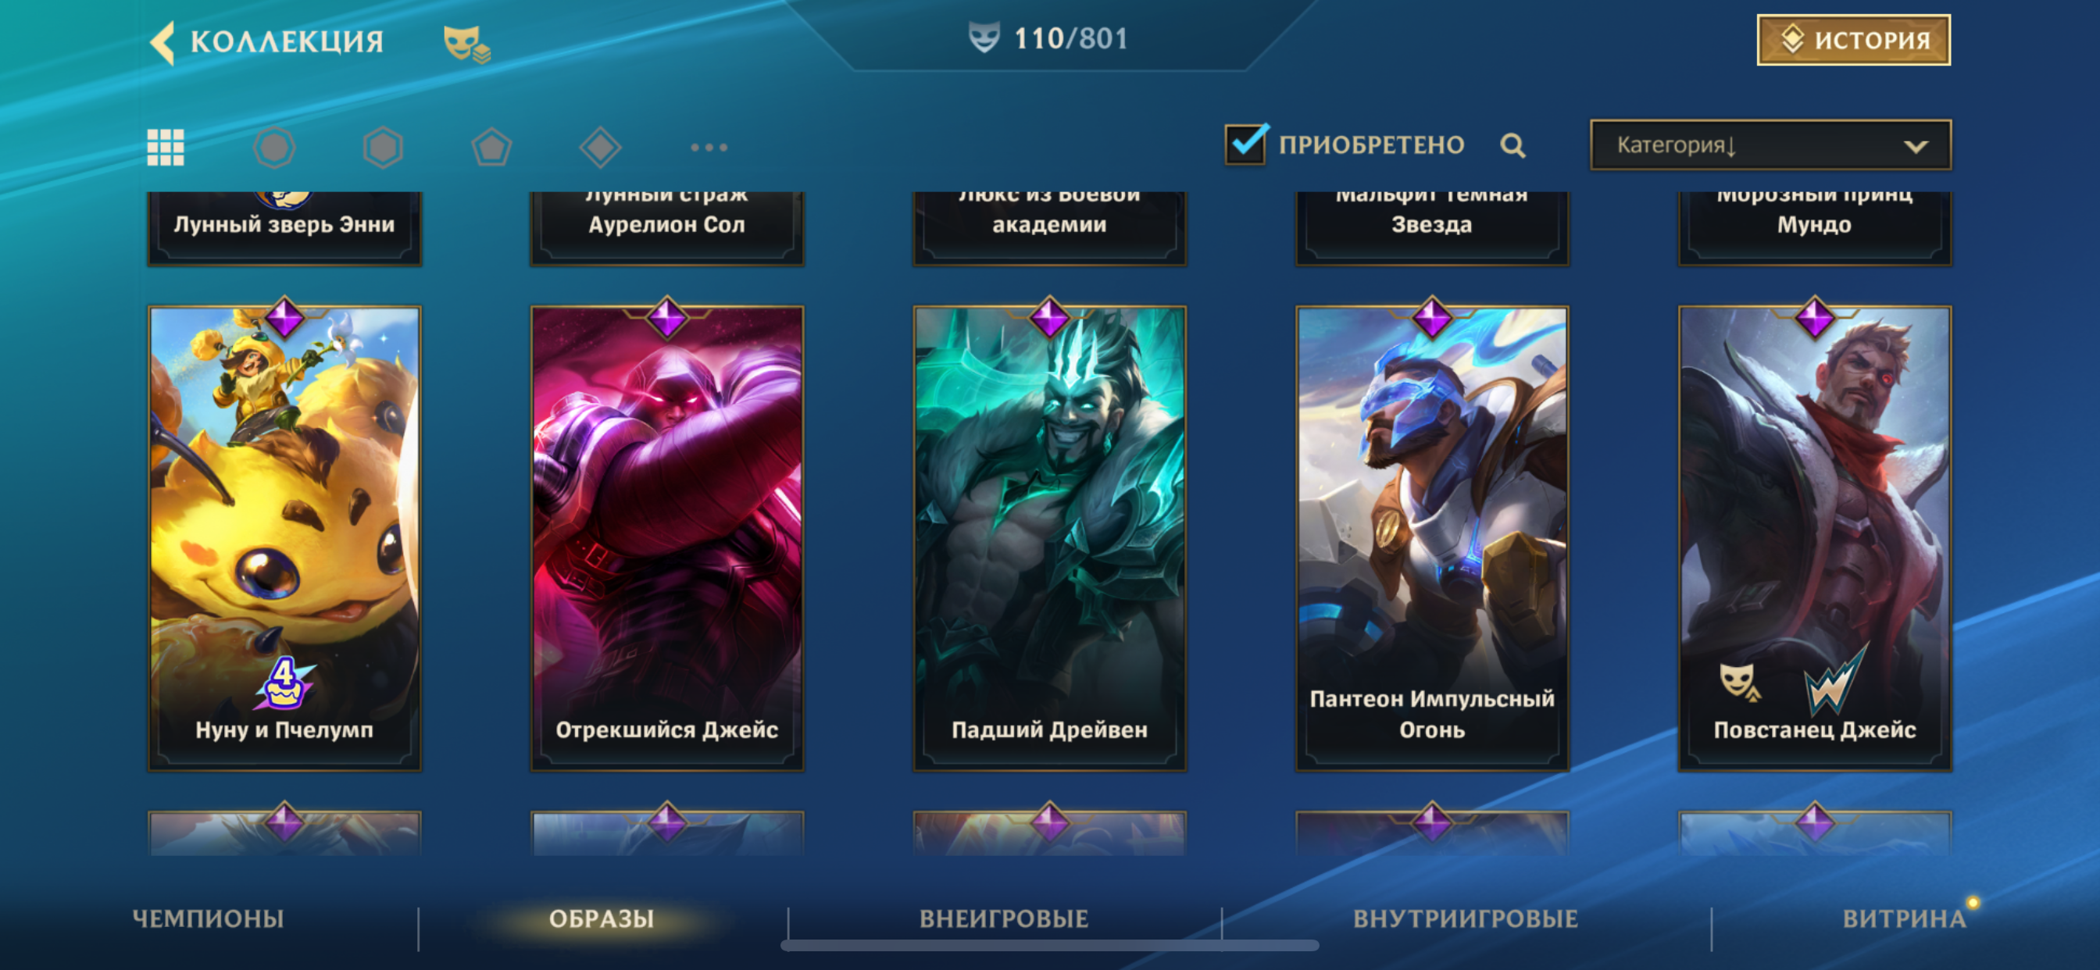Uncheck the Приобретено checkbox
The image size is (2100, 970).
pos(1245,144)
